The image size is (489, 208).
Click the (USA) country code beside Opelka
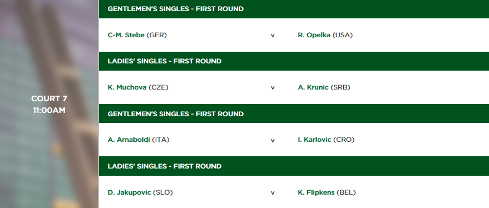(343, 35)
